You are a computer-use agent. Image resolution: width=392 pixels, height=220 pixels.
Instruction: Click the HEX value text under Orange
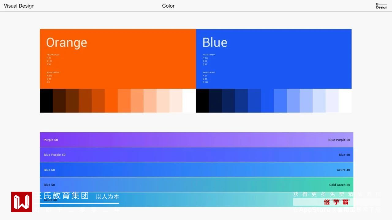click(53, 55)
